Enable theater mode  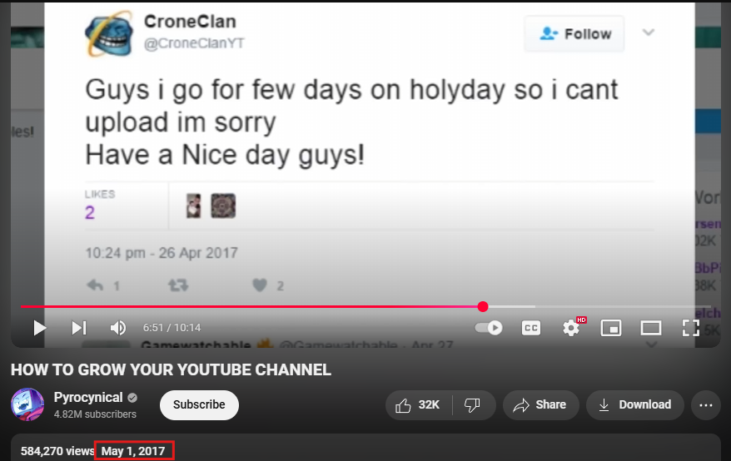click(650, 328)
